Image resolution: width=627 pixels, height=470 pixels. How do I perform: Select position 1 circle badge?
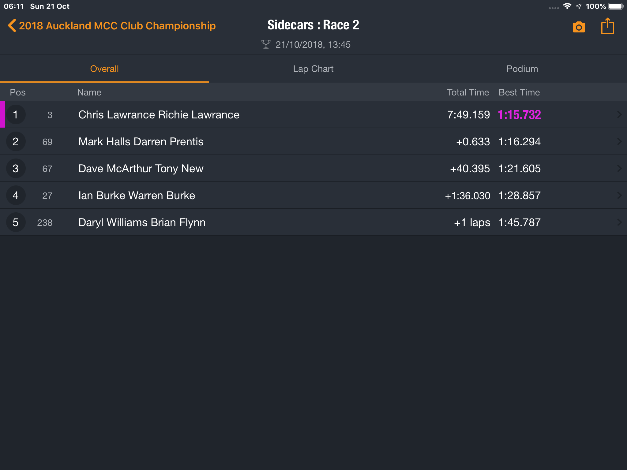(16, 114)
